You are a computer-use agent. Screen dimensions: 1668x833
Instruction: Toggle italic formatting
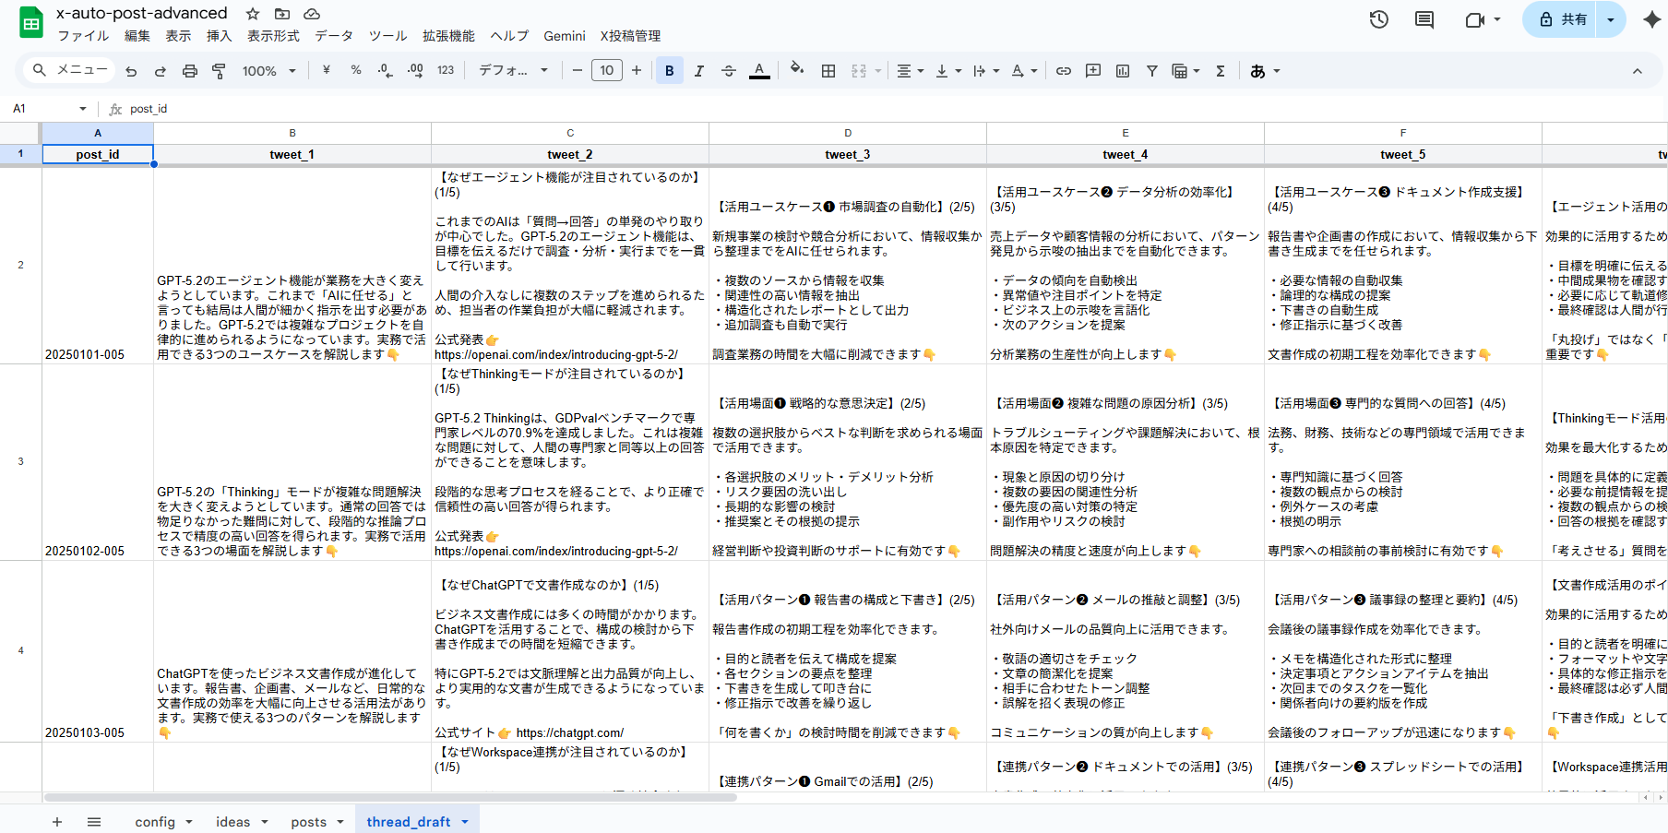point(698,71)
